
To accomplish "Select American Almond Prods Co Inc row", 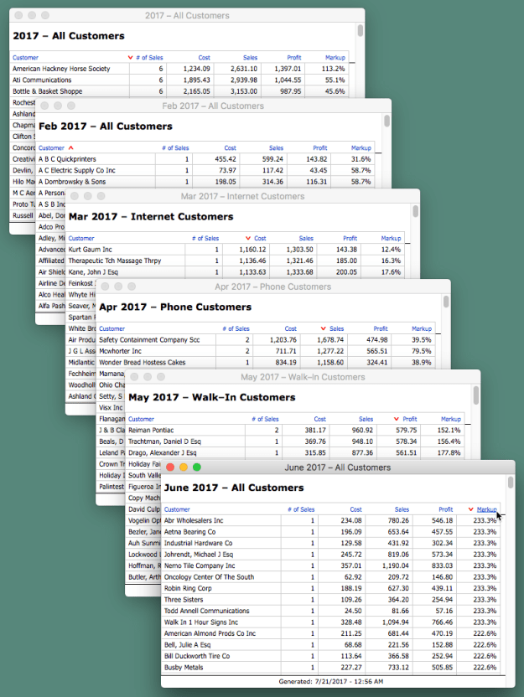I will [x=331, y=633].
